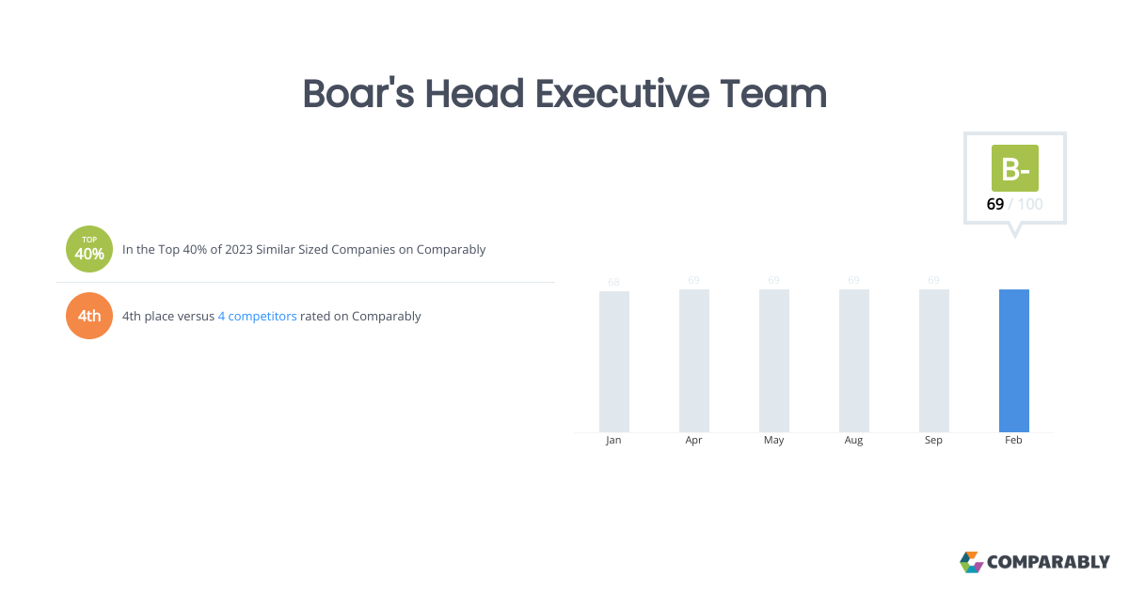Click the Feb axis label

click(1013, 440)
